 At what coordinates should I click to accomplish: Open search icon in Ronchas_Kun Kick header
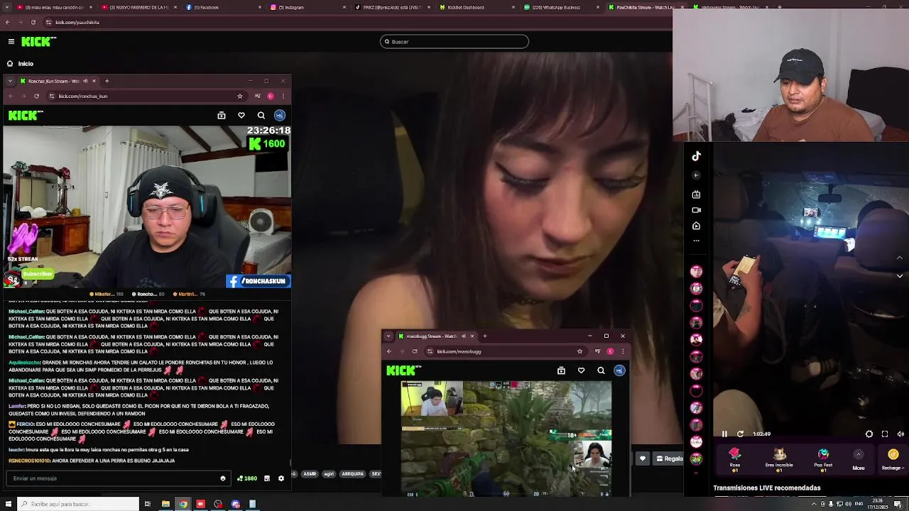pos(261,116)
